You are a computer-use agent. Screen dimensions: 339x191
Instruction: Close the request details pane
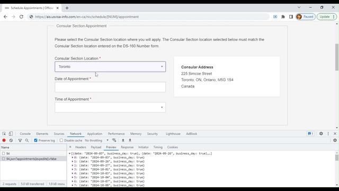[70, 147]
